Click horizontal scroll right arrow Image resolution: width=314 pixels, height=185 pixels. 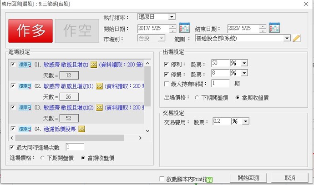[140, 138]
